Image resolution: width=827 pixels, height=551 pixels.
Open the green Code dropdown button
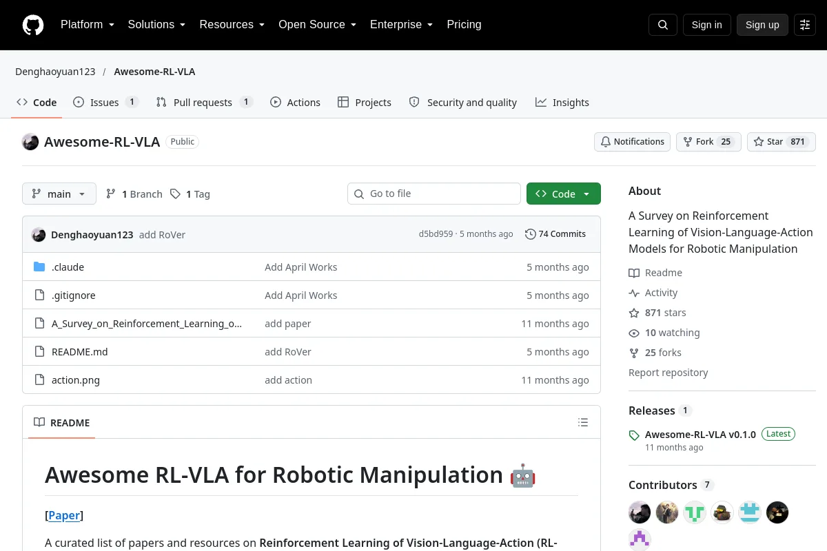(564, 194)
